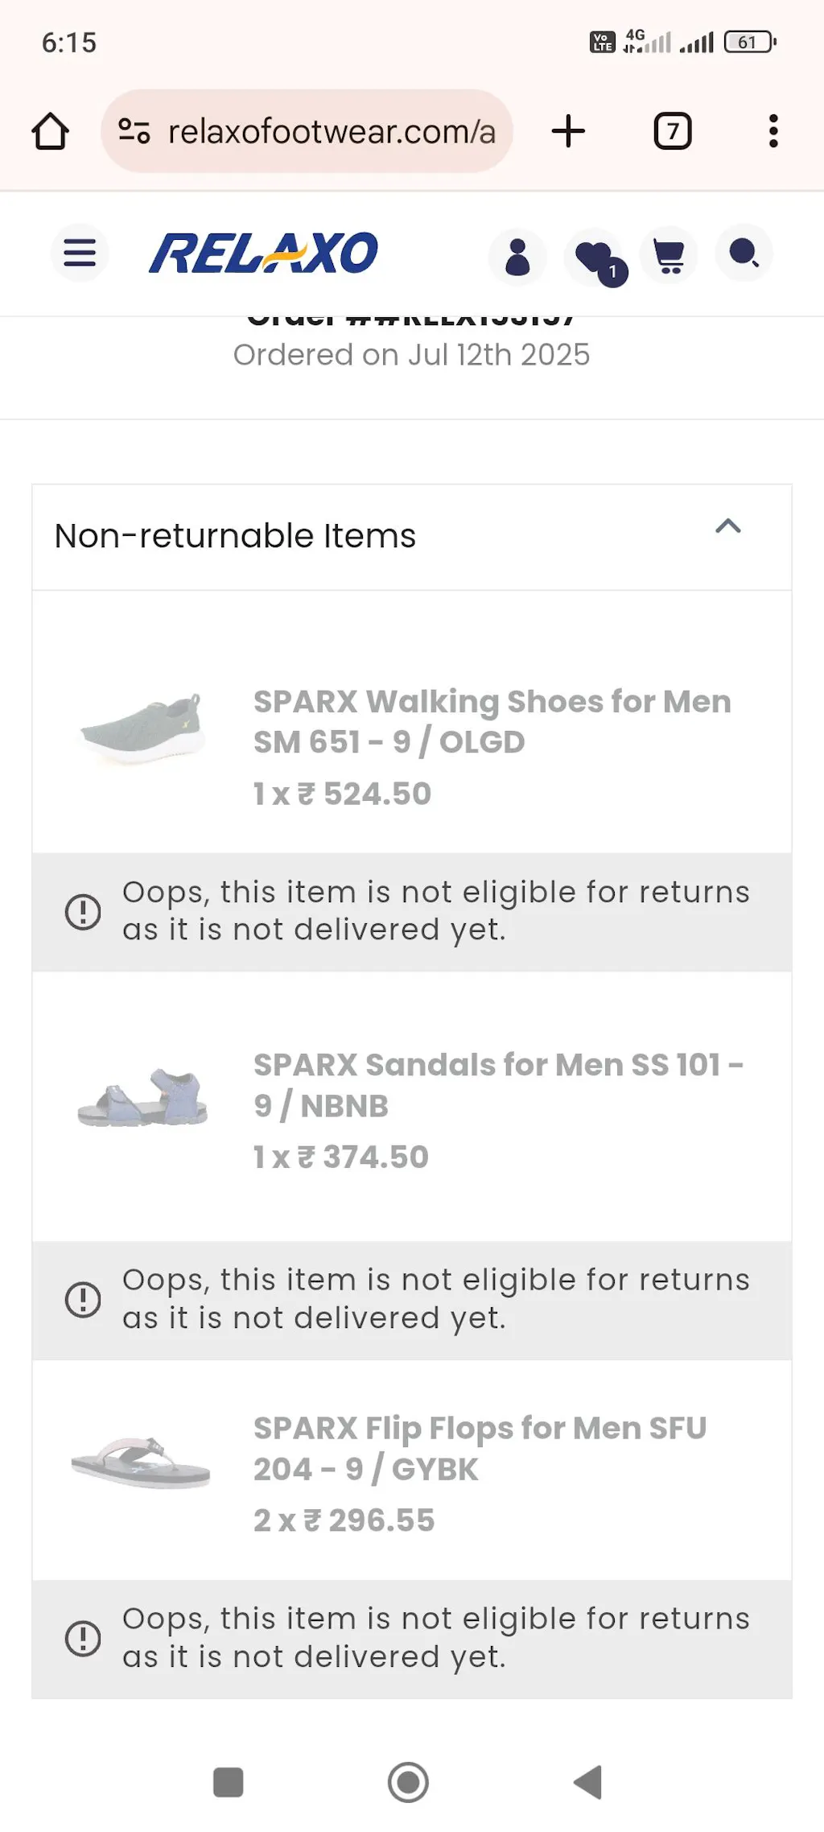
Task: Open the user account icon
Action: pyautogui.click(x=517, y=257)
